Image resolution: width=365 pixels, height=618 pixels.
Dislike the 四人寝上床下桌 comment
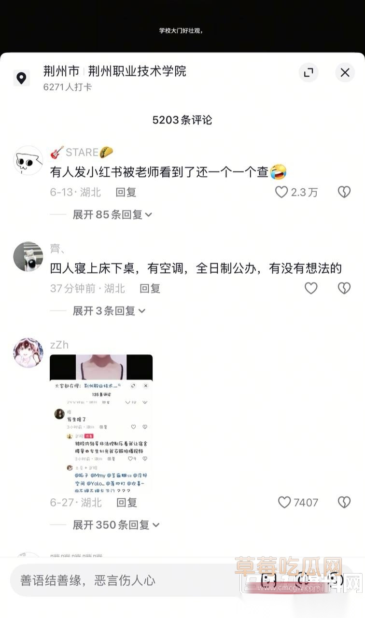point(344,288)
